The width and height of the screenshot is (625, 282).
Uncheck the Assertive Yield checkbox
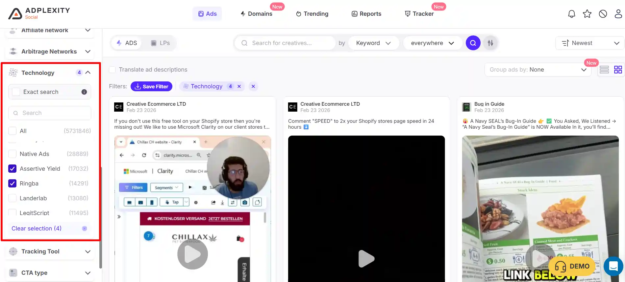tap(12, 169)
